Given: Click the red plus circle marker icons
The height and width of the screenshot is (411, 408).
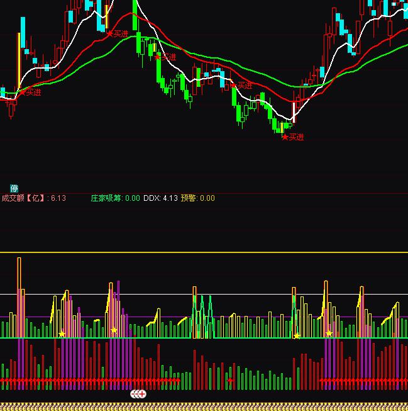Looking at the screenshot, I should pos(138,394).
